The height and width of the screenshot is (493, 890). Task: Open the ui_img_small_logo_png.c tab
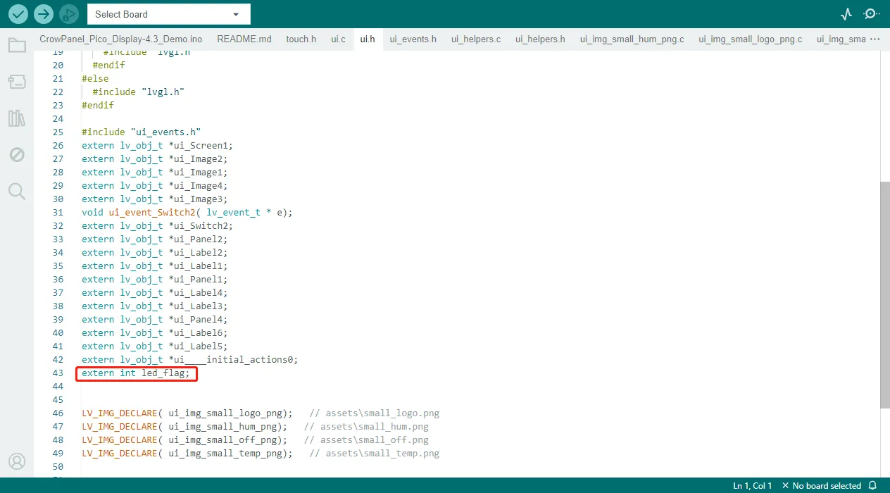tap(750, 39)
